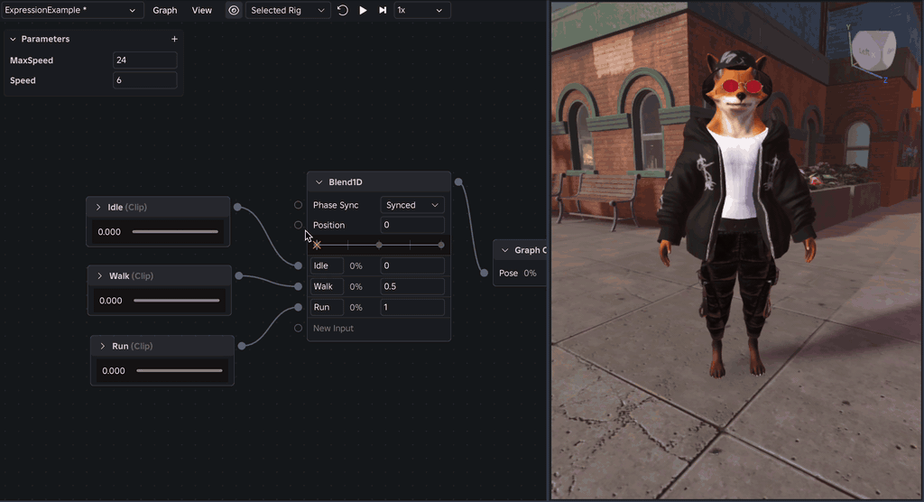Click the Blend1D output port
Image resolution: width=924 pixels, height=502 pixels.
point(458,181)
